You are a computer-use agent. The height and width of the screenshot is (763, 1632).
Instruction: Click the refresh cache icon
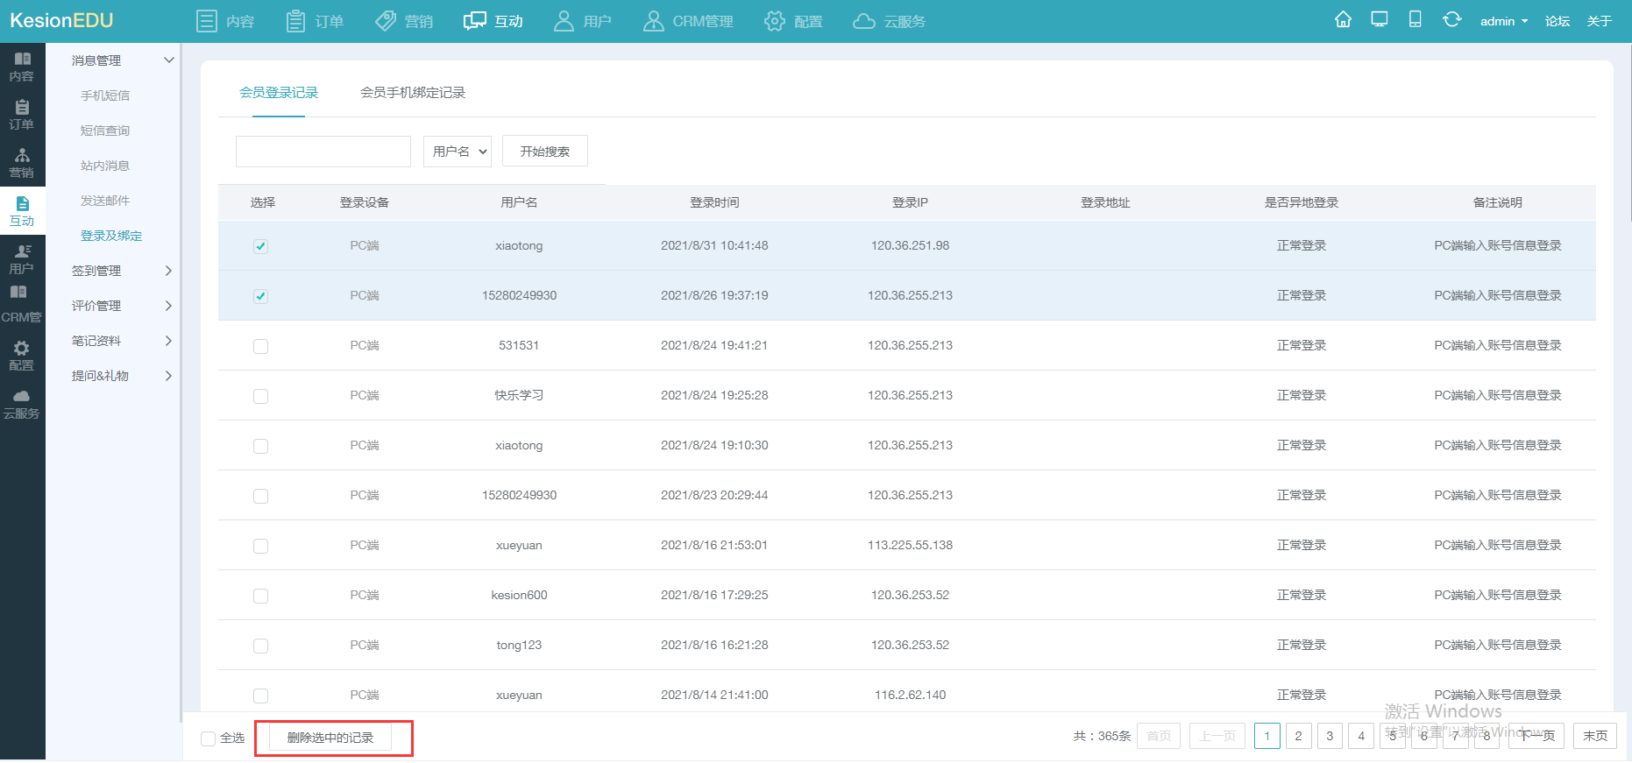[1451, 20]
